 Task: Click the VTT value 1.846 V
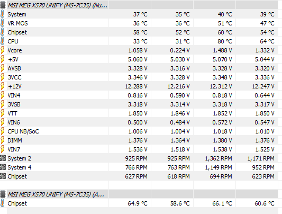[x=180, y=113]
